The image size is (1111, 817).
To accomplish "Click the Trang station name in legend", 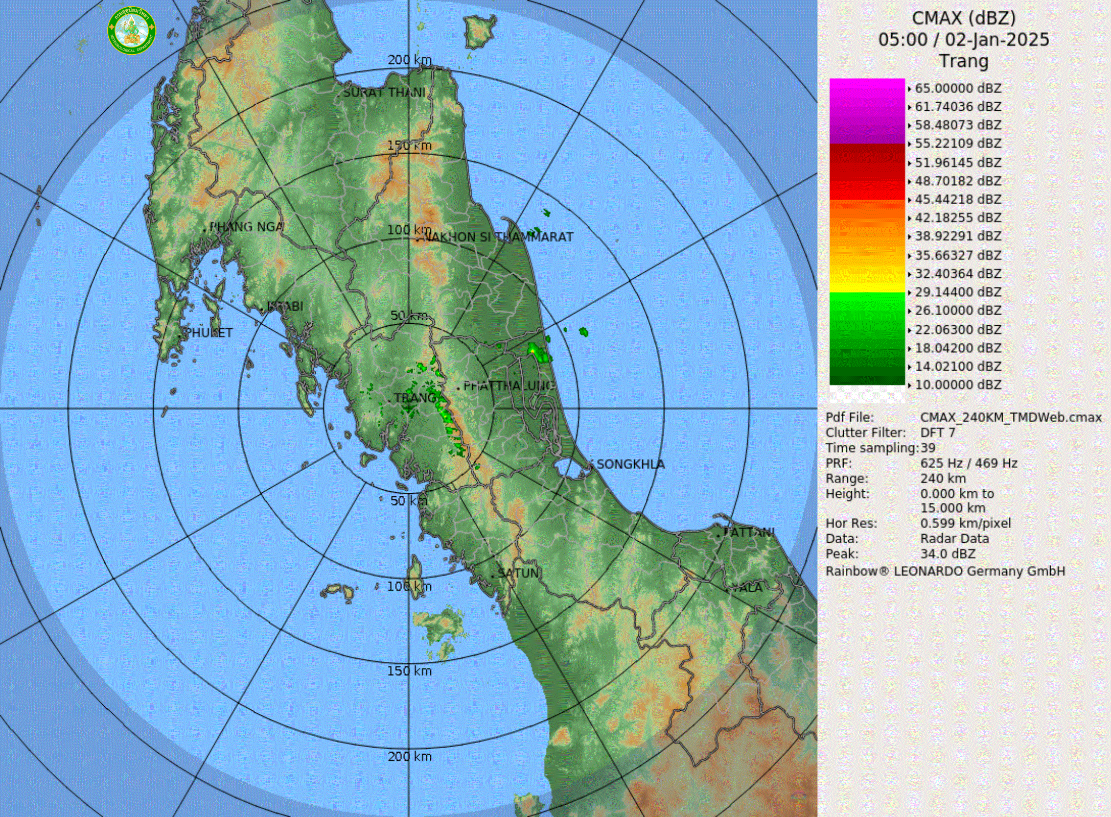I will click(964, 61).
